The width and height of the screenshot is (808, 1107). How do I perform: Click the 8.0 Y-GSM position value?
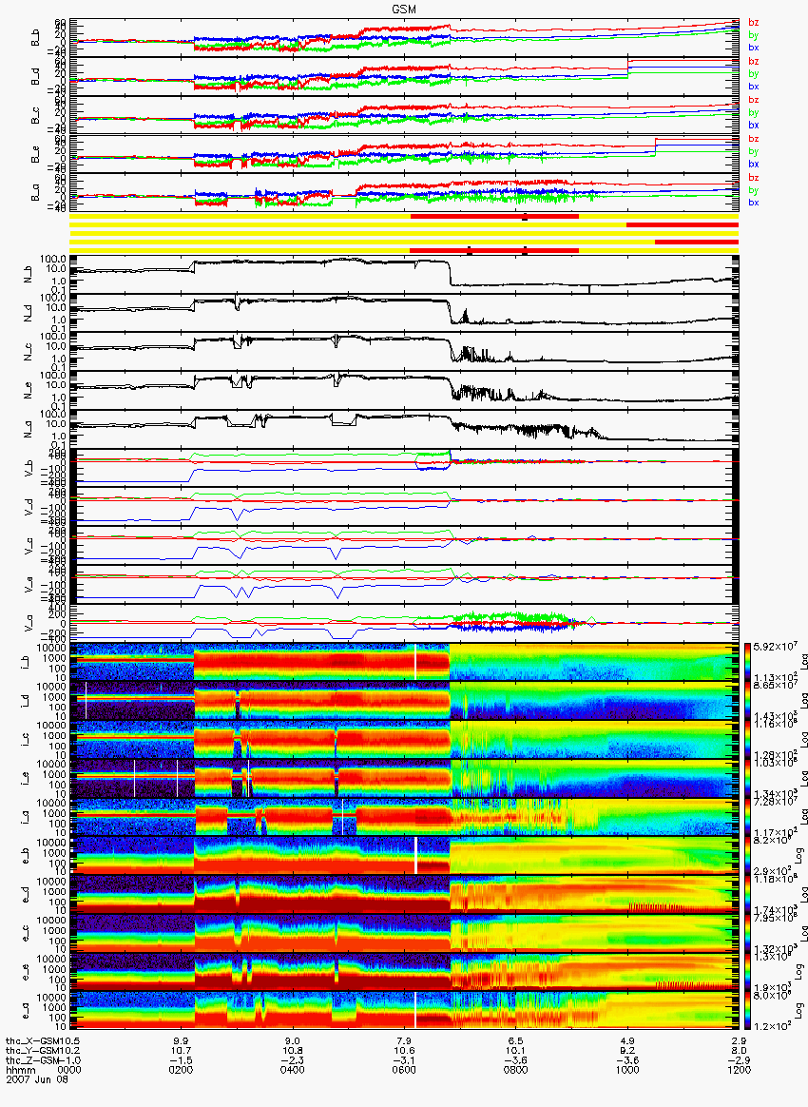click(x=739, y=1051)
